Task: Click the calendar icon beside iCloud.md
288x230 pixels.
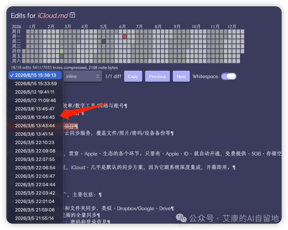Action: click(x=72, y=15)
